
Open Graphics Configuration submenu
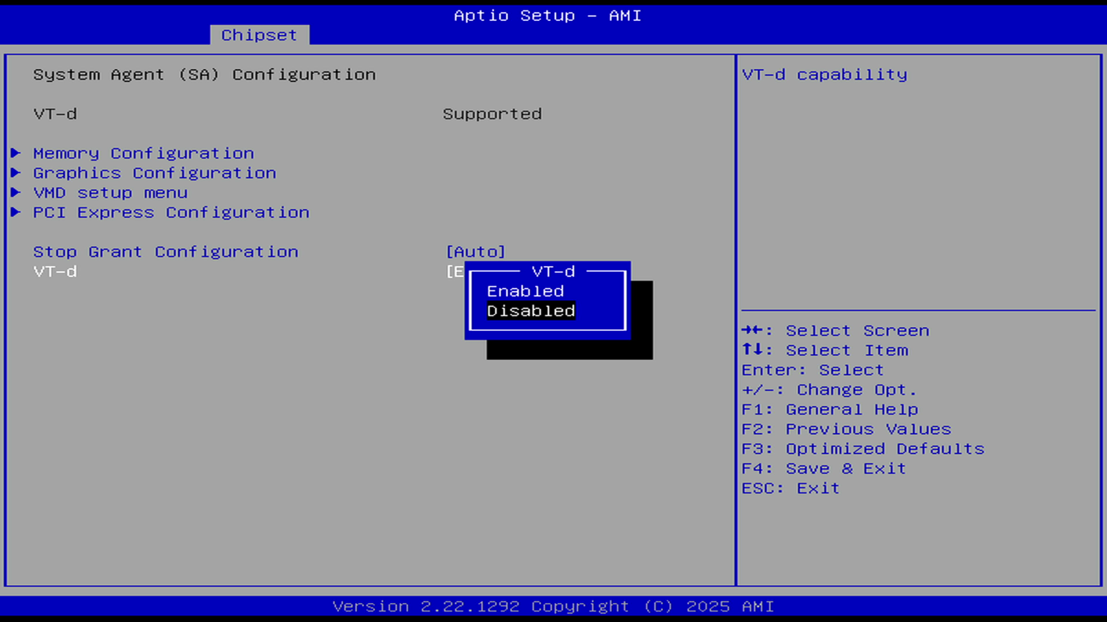[155, 173]
